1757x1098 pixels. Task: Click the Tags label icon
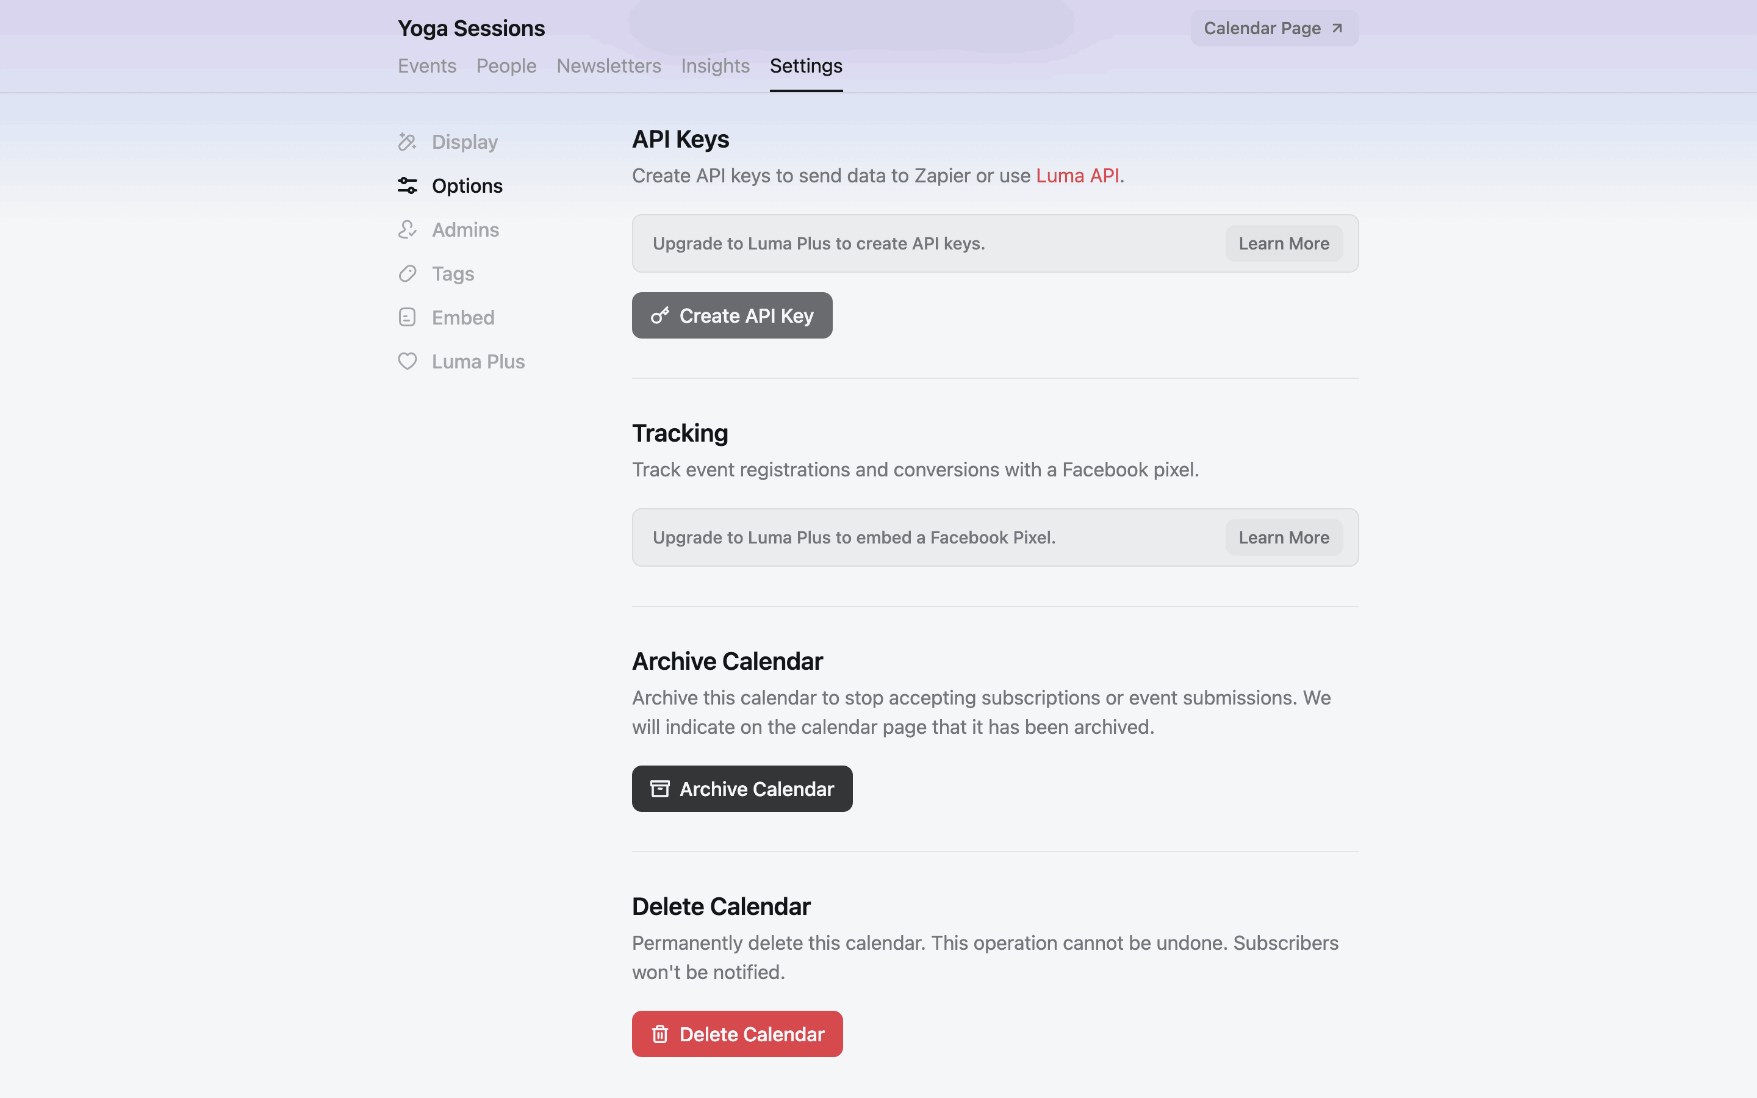[408, 274]
